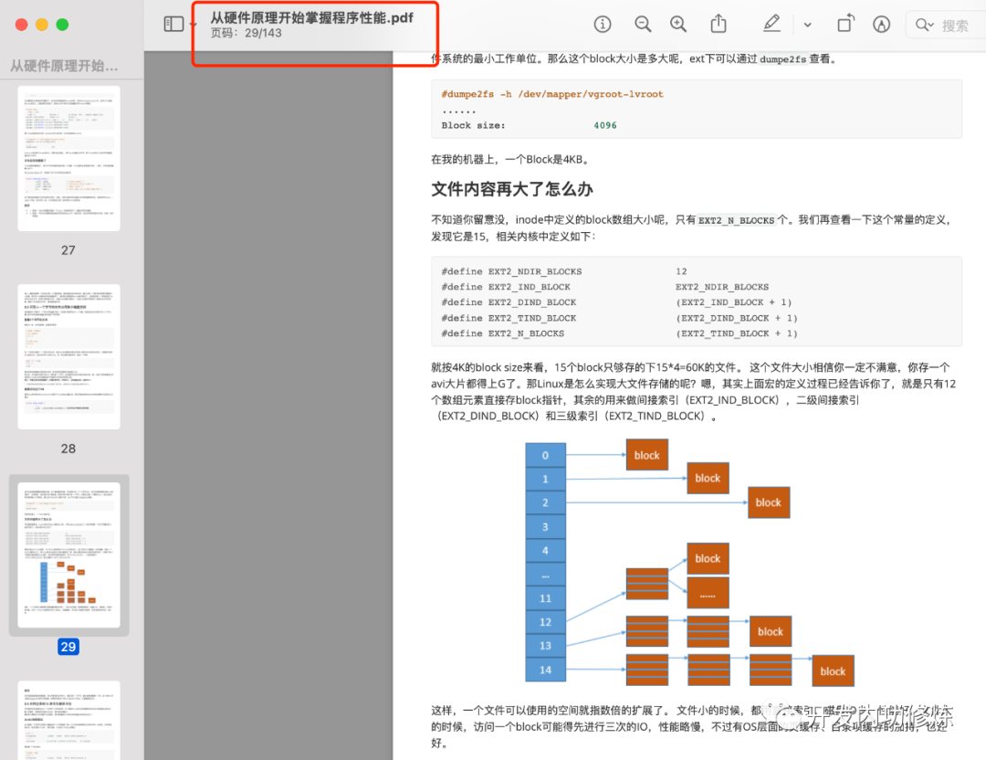The image size is (986, 760).
Task: Zoom in on the PDF page
Action: click(x=678, y=24)
